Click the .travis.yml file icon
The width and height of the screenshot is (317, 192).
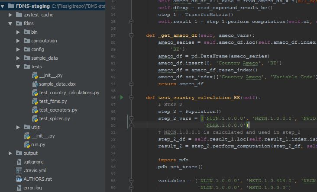(19, 171)
